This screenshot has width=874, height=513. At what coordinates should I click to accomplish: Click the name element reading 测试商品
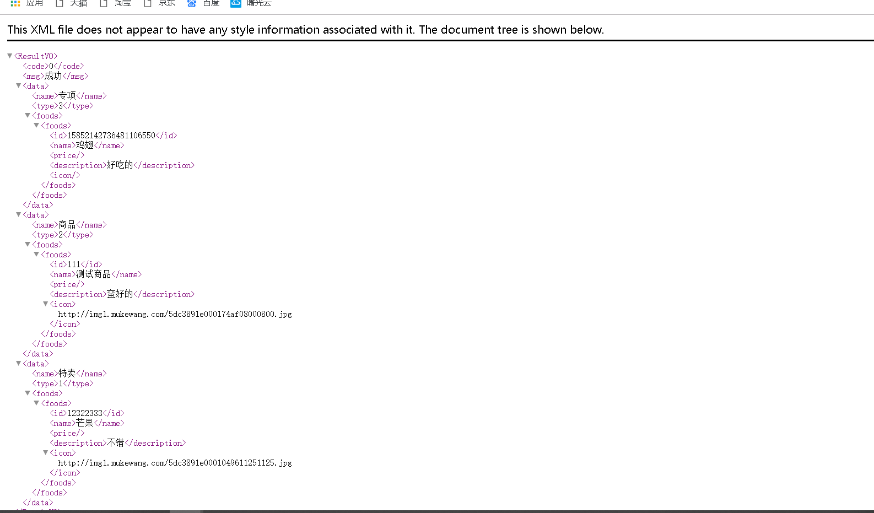click(x=96, y=274)
